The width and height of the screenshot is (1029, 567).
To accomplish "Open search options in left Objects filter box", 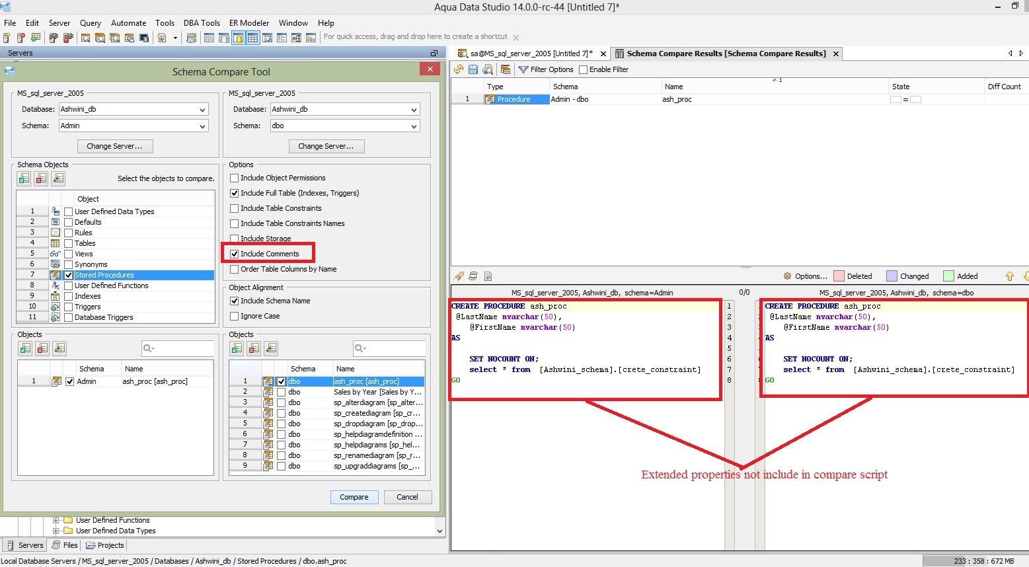I will pyautogui.click(x=149, y=348).
